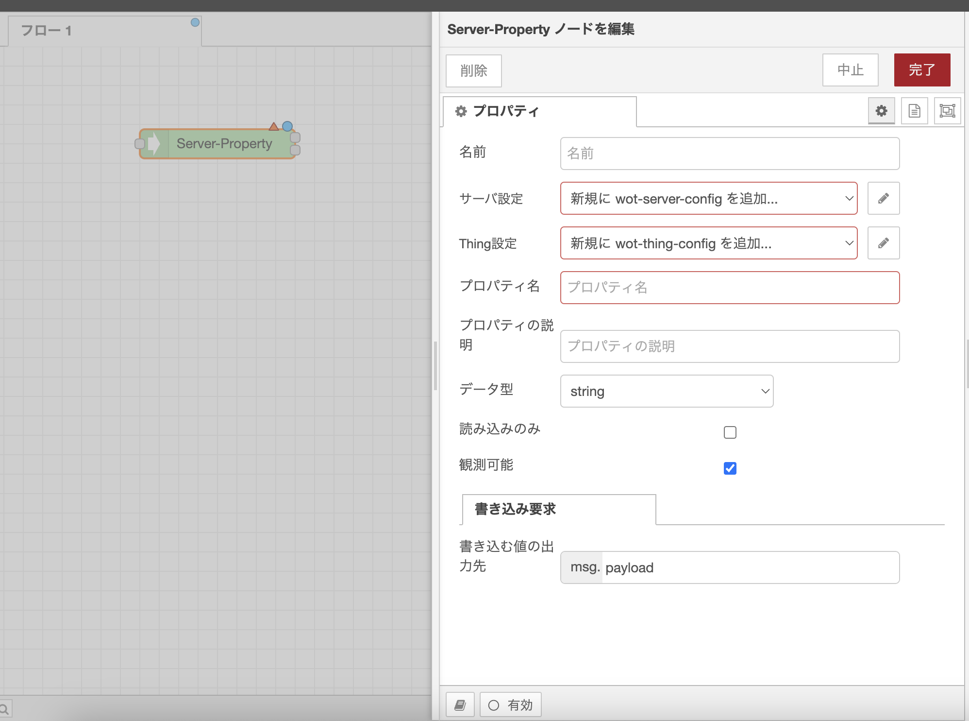Open the サーバ設定 dropdown
Image resolution: width=969 pixels, height=721 pixels.
(708, 198)
